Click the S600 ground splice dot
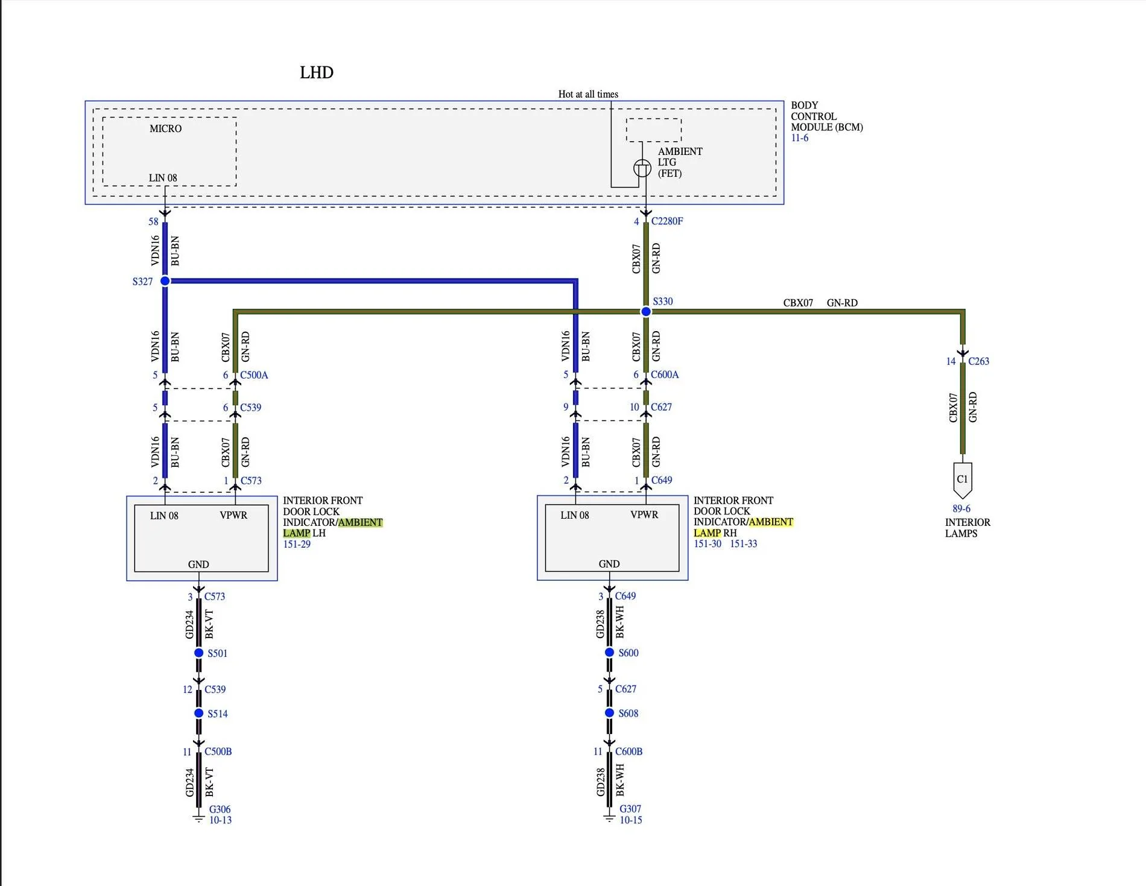 [610, 653]
